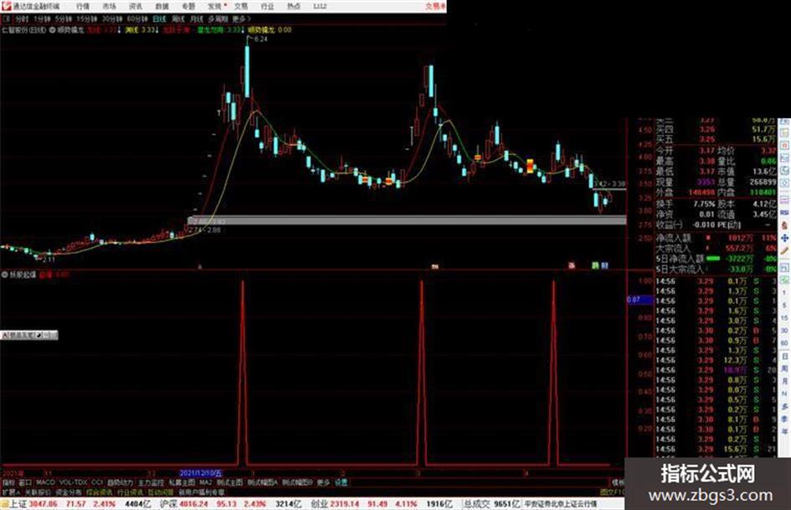
Task: Select the 周线 weekly period tab
Action: (x=178, y=19)
